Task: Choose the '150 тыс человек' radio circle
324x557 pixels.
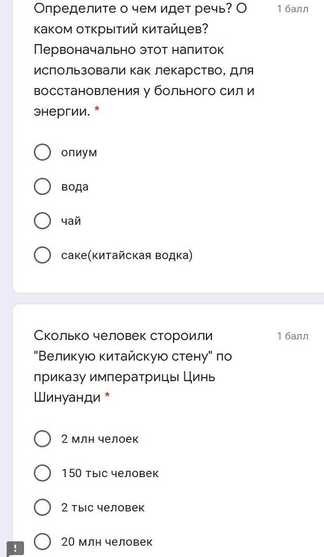Action: [x=42, y=473]
